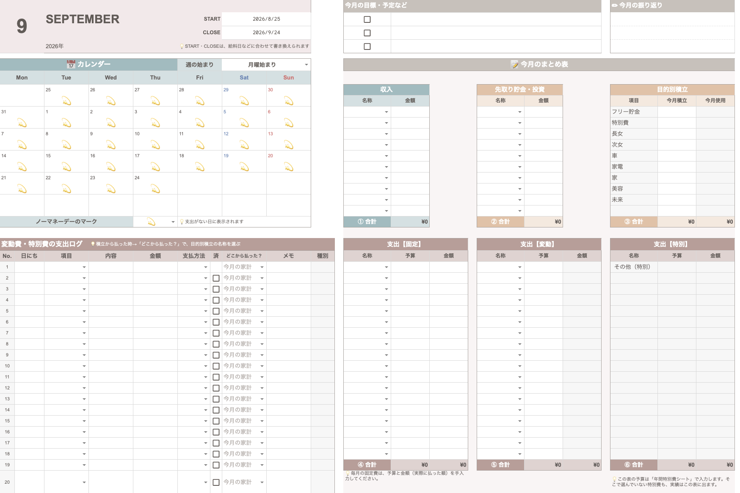Open the ノーマネーデーのマーク icon dropdown

[173, 222]
